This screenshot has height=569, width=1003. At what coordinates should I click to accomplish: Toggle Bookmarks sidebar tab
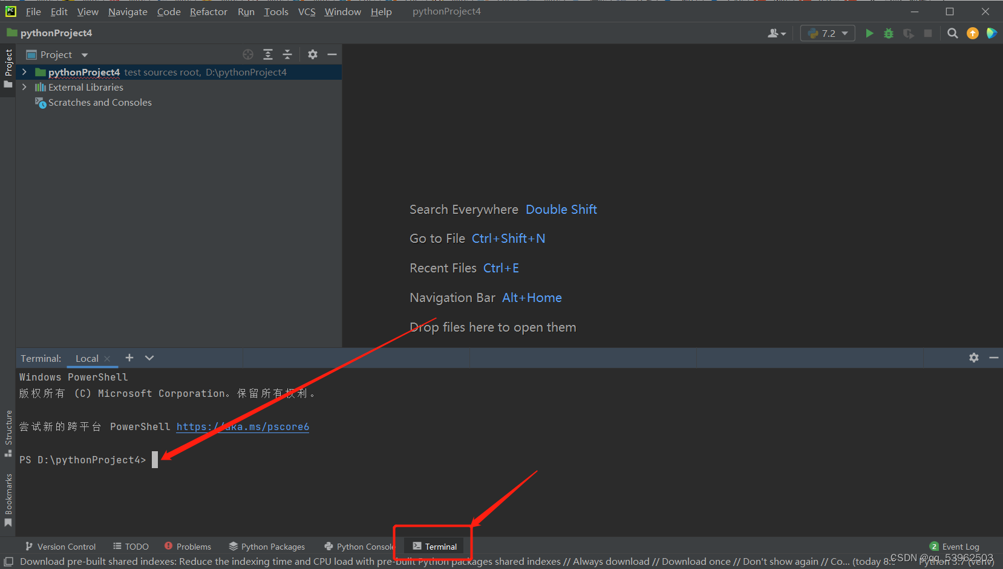(x=8, y=500)
